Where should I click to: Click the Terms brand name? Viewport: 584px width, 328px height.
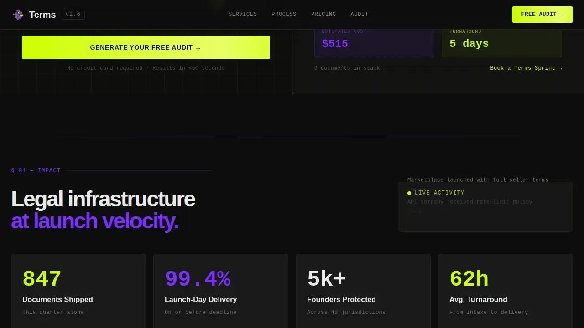42,15
